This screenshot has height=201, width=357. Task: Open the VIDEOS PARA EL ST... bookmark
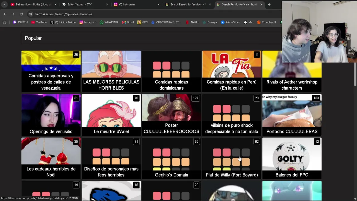click(166, 22)
